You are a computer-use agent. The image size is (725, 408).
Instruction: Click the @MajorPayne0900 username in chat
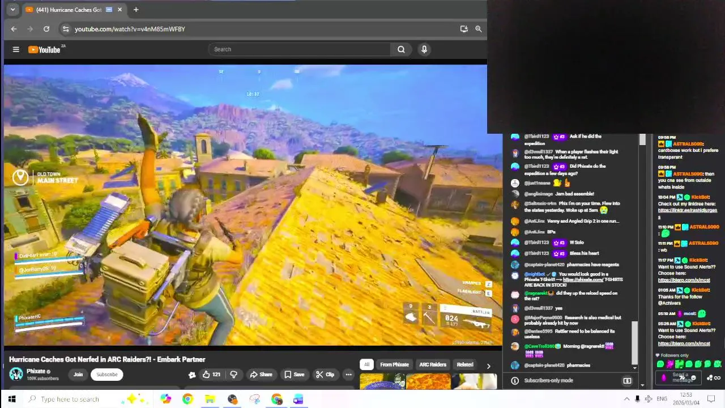(x=543, y=318)
